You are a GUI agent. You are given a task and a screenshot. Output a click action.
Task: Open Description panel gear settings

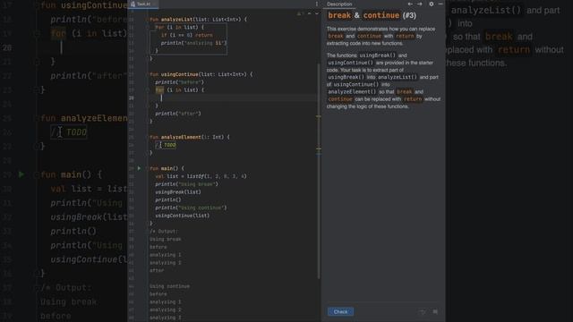(432, 4)
